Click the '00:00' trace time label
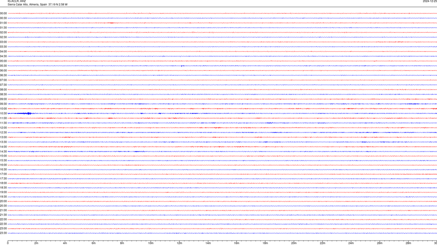 tap(3, 13)
